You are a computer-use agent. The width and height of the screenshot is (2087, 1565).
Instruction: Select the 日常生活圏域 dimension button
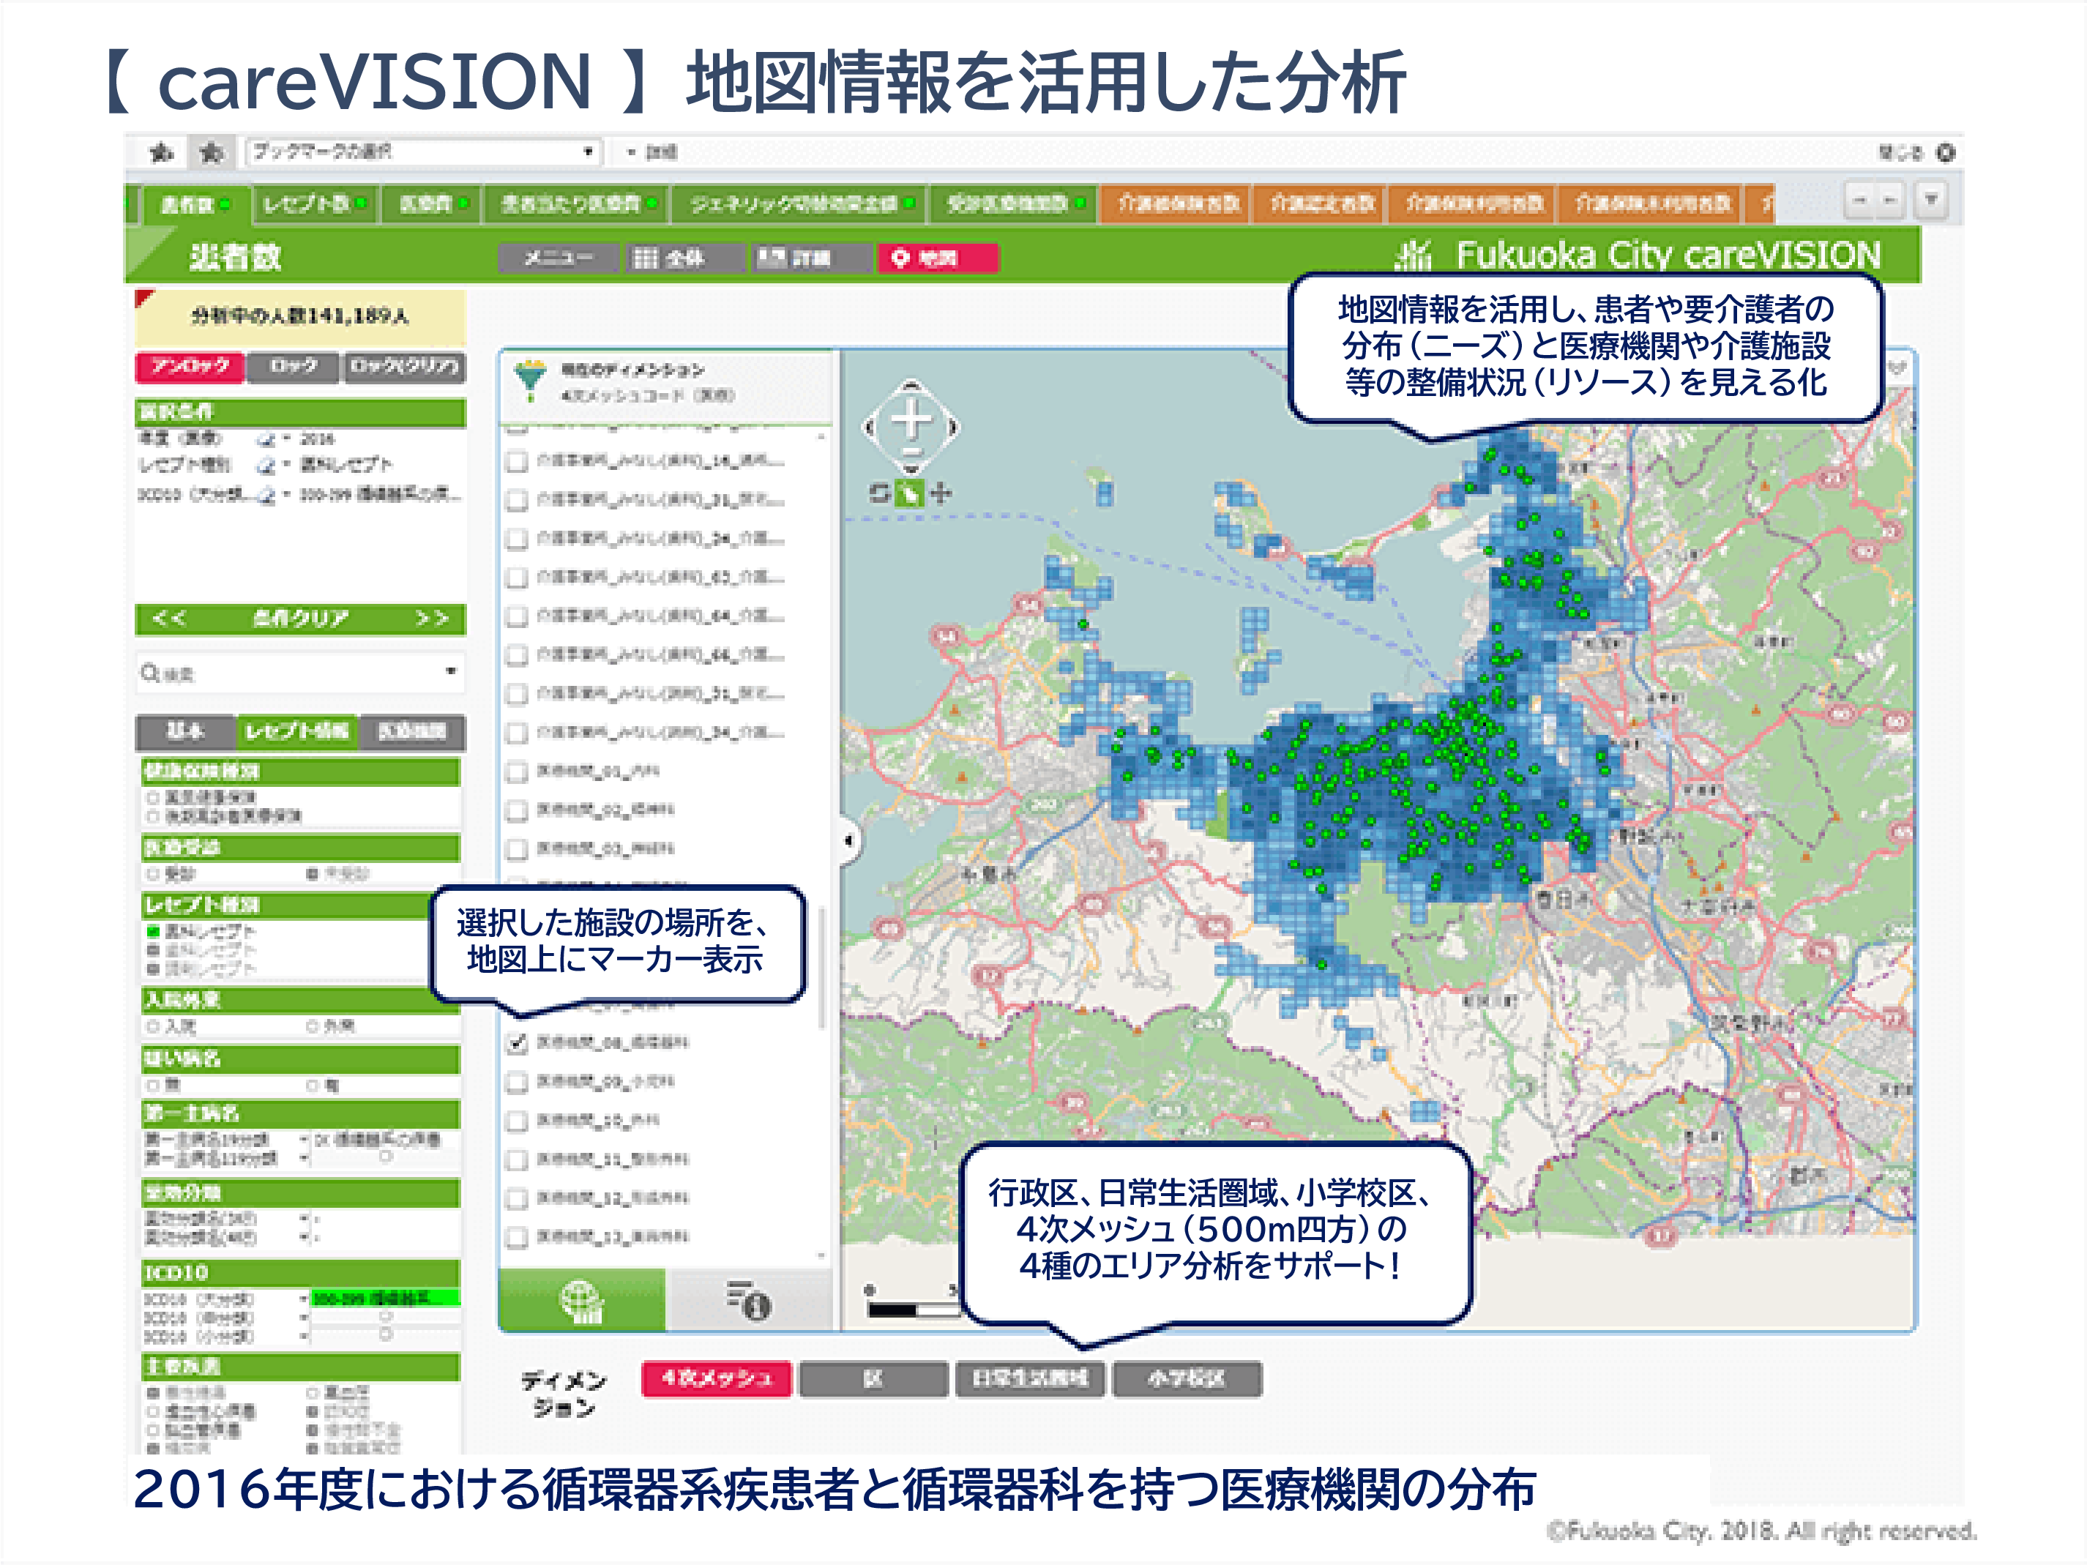1029,1378
